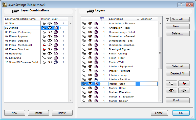Image resolution: width=196 pixels, height=120 pixels.
Task: Click the Interior - Stair combinations column header
Action: (54, 19)
